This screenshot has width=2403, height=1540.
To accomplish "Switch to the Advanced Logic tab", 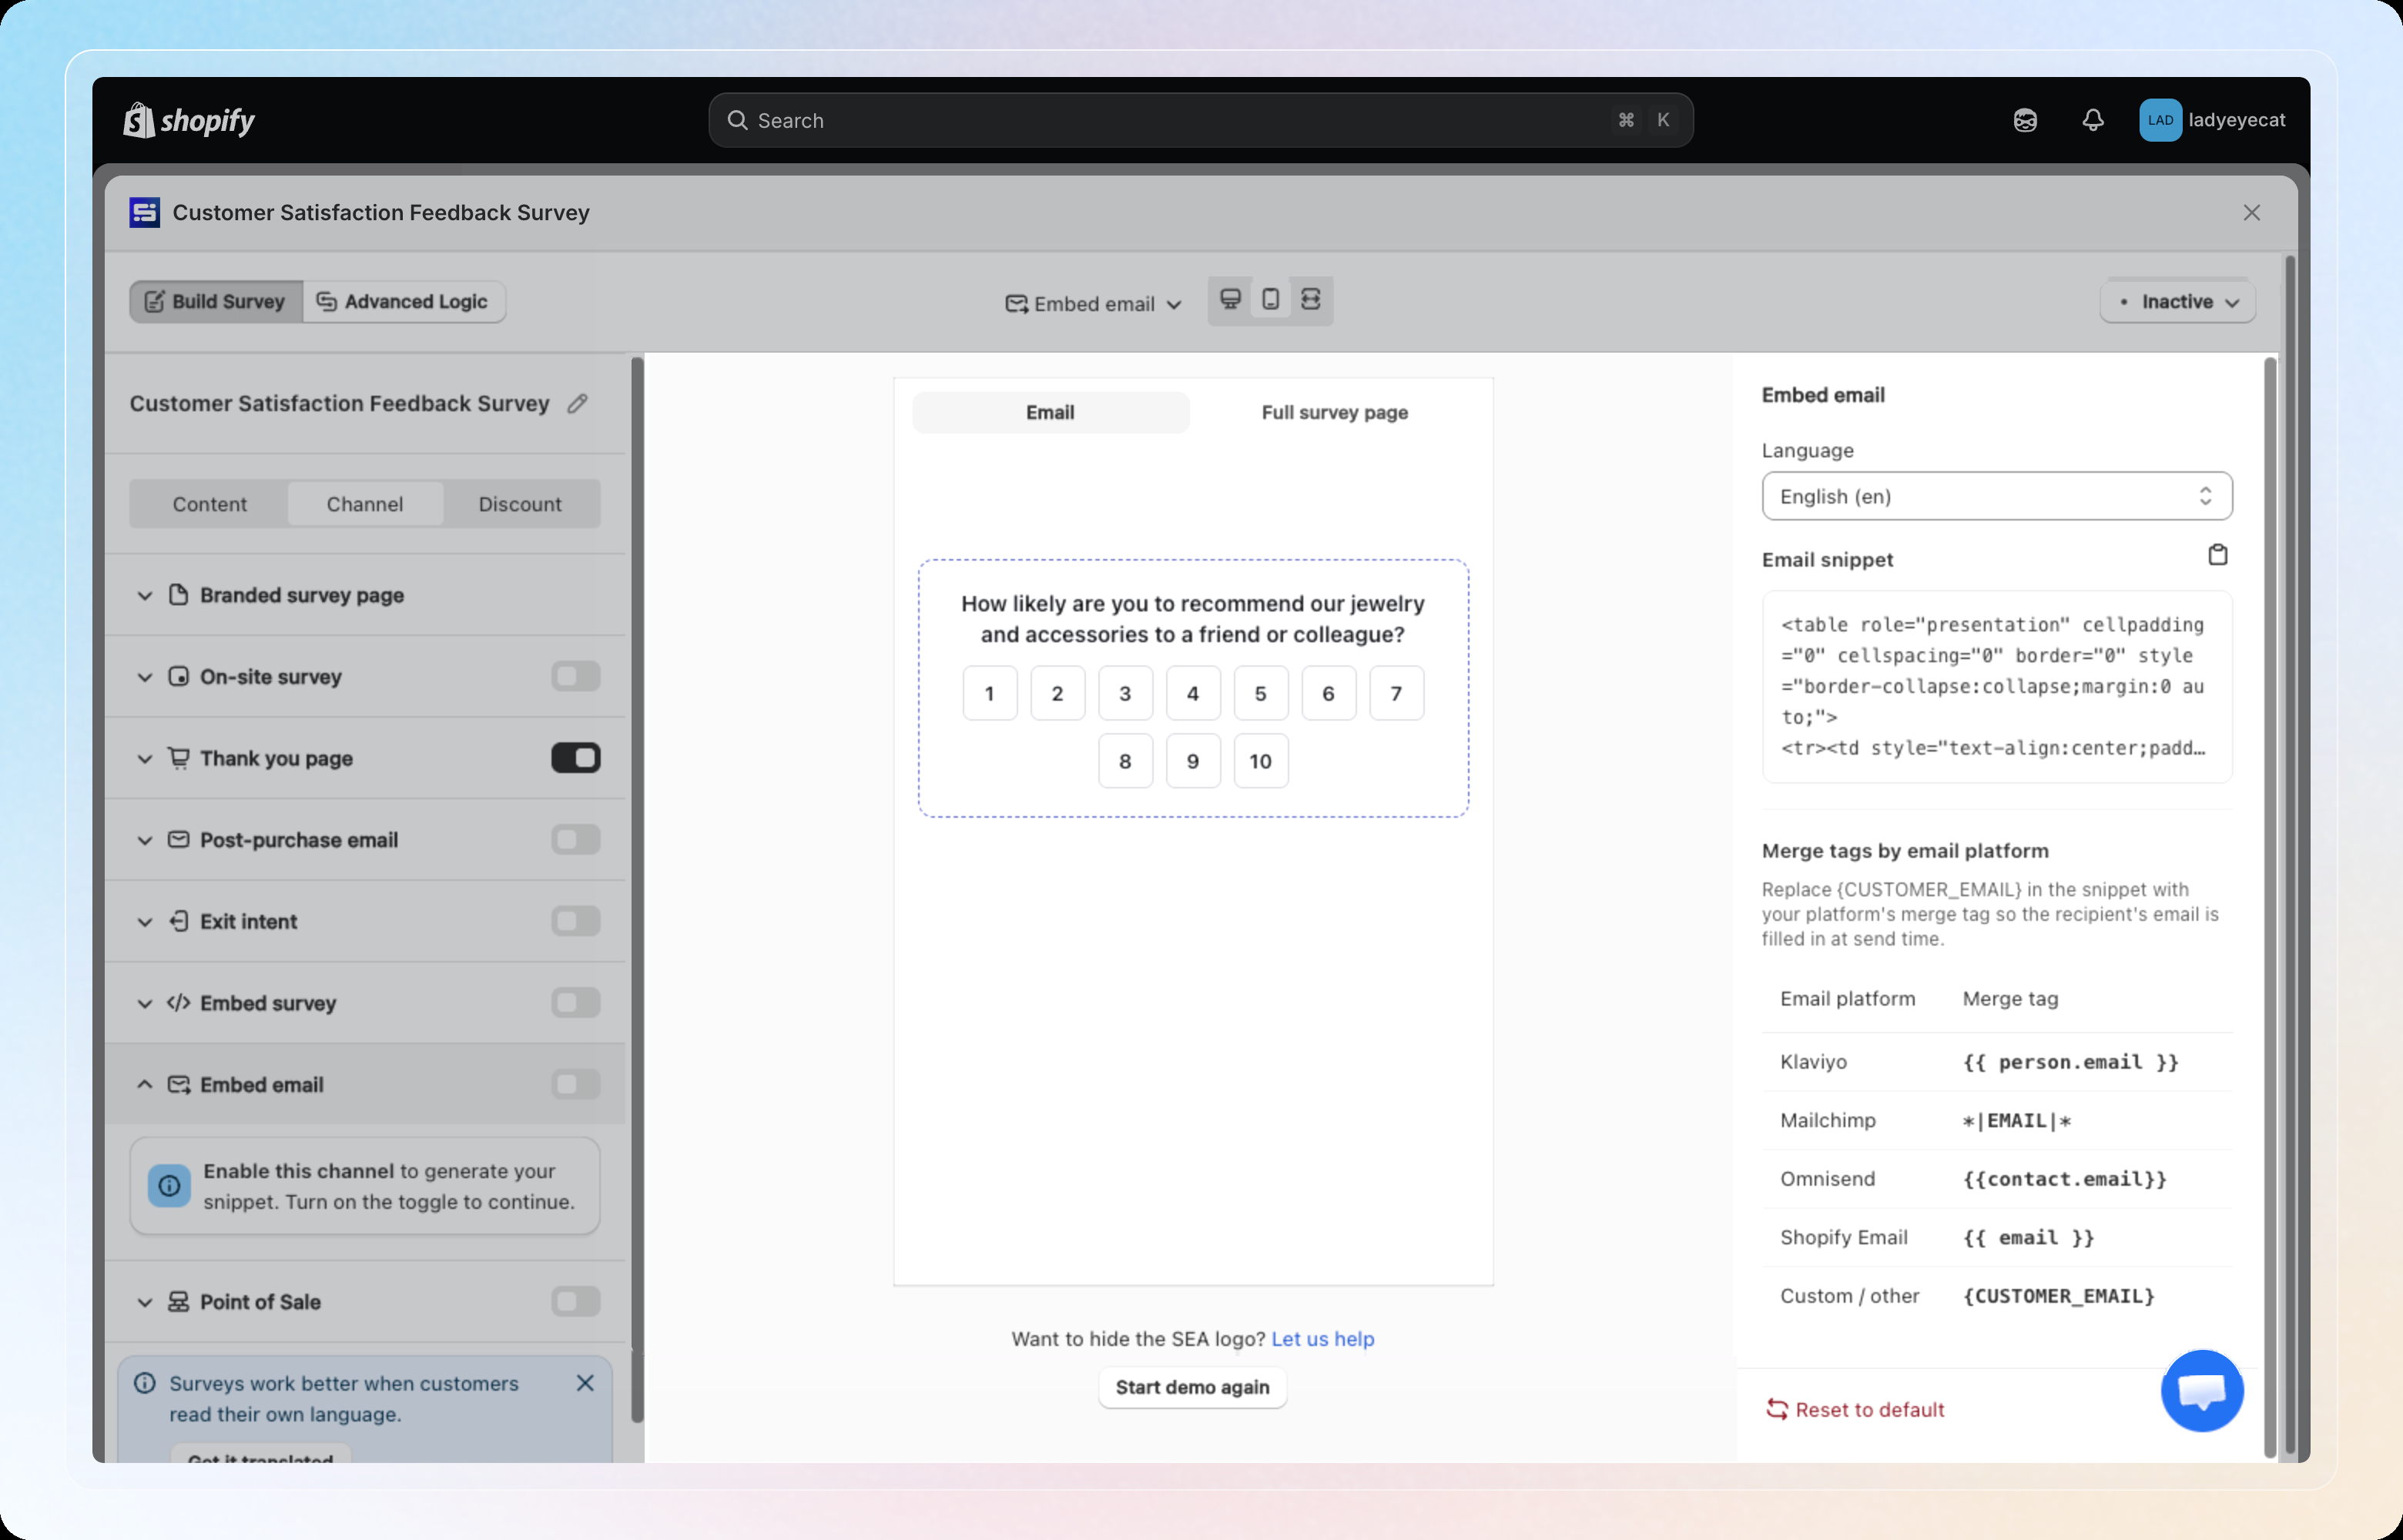I will click(403, 302).
